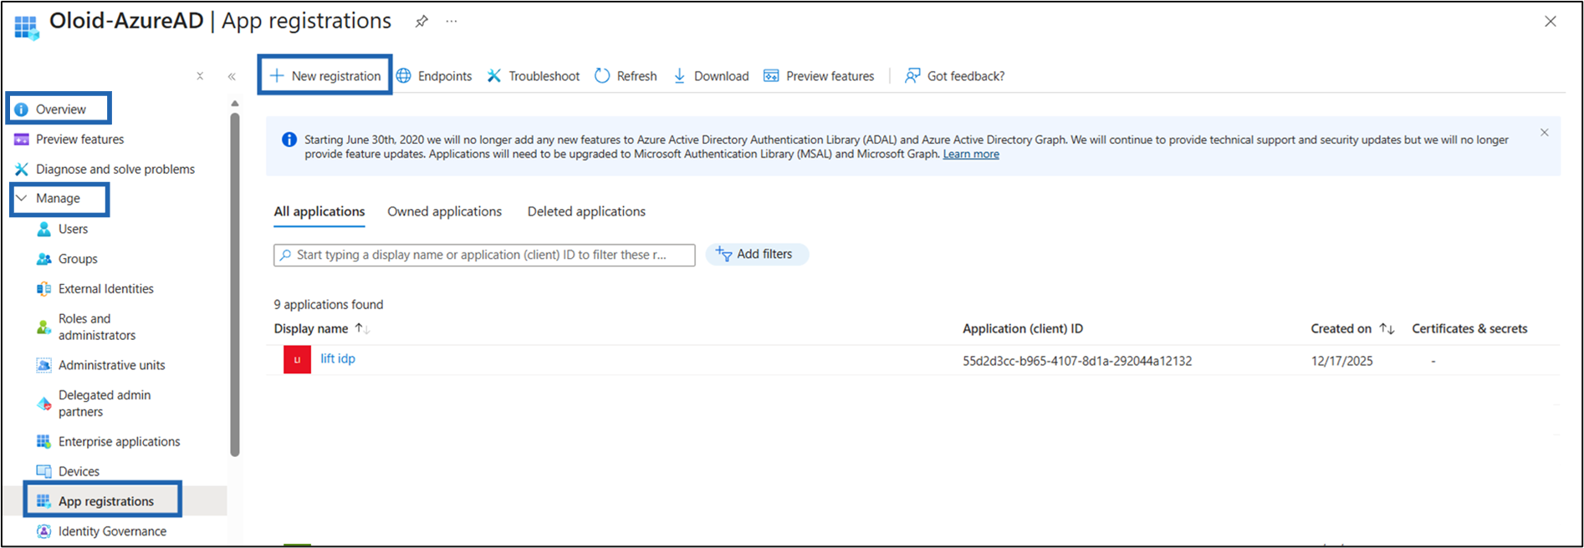Follow the Learn more link in banner
The image size is (1584, 548).
(x=971, y=155)
